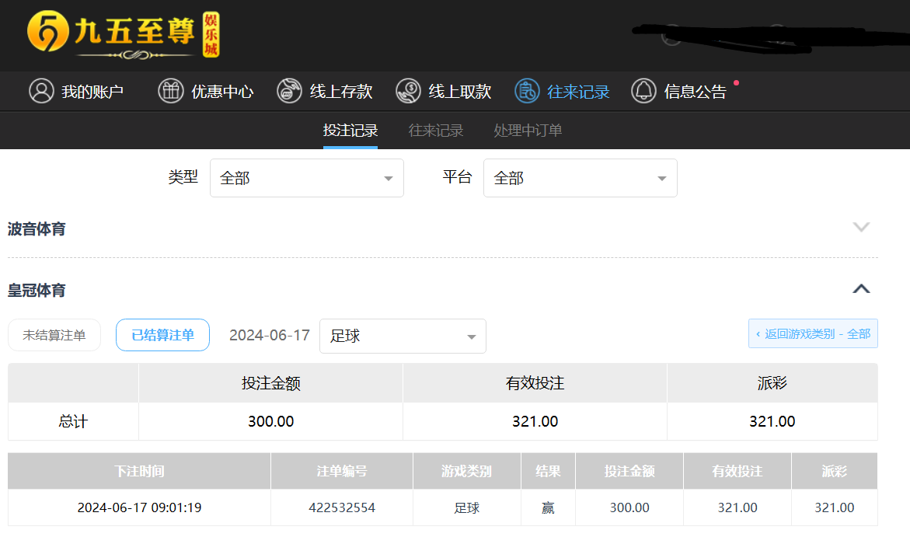This screenshot has height=544, width=910.
Task: Click the 九五至尊 logo icon
Action: pos(47,34)
